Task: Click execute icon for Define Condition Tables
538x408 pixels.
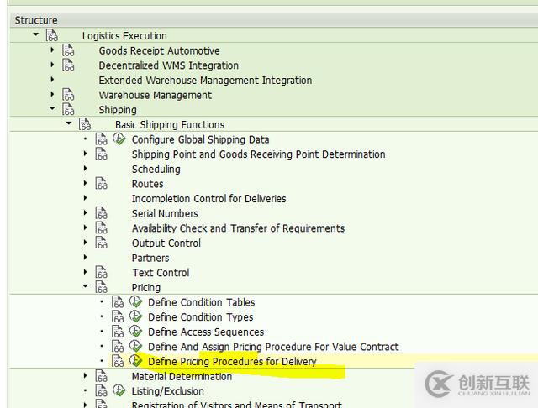Action: tap(135, 302)
